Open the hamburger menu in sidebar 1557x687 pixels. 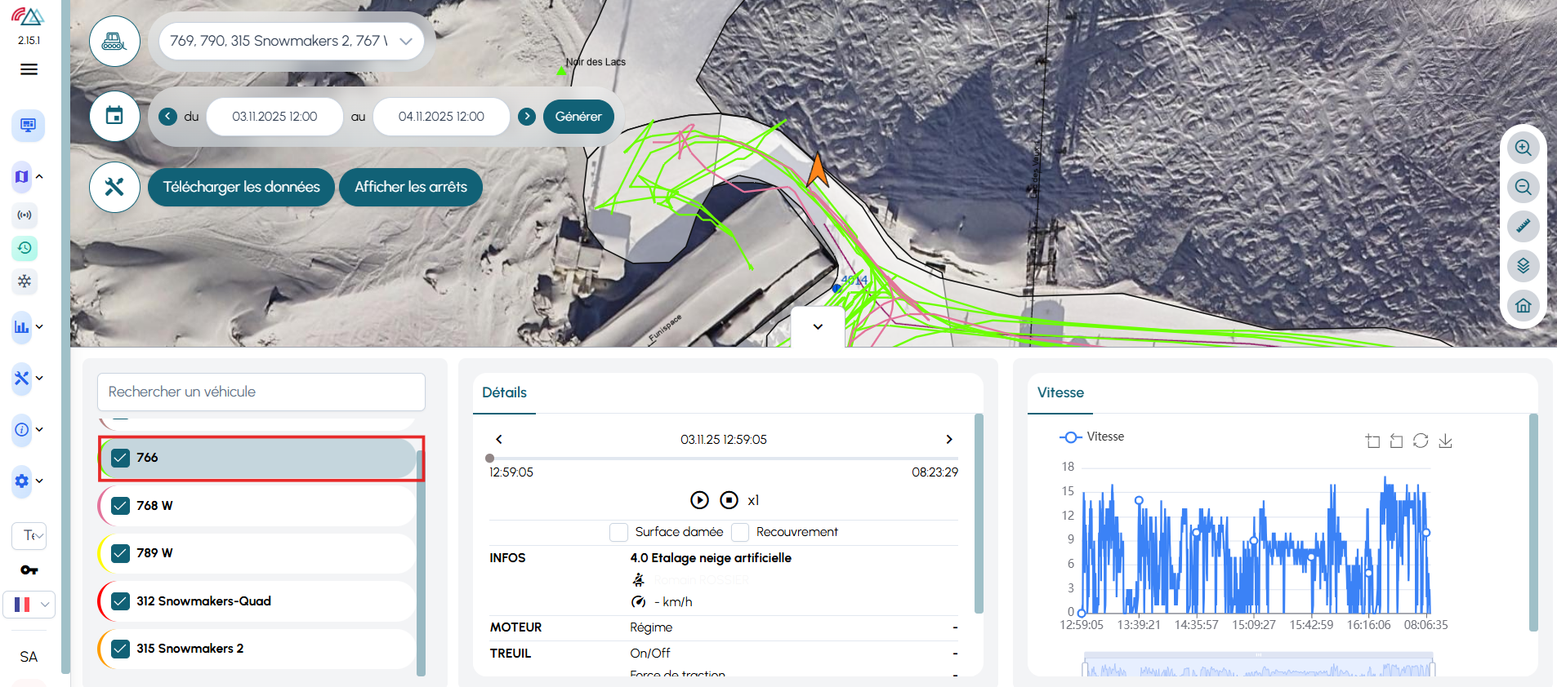29,69
